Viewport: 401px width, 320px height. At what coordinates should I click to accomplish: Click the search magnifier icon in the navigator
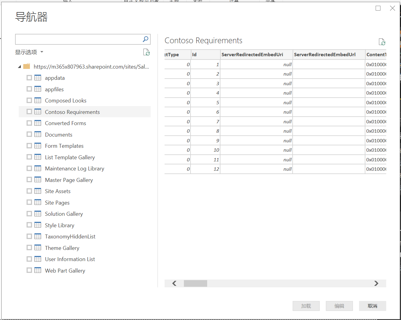pyautogui.click(x=146, y=39)
